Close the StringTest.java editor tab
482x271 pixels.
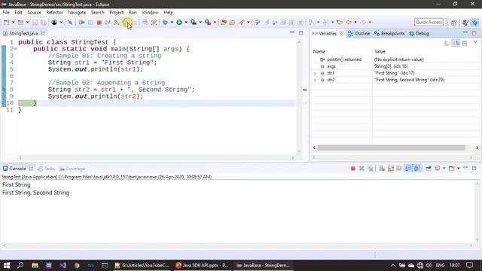pos(43,33)
